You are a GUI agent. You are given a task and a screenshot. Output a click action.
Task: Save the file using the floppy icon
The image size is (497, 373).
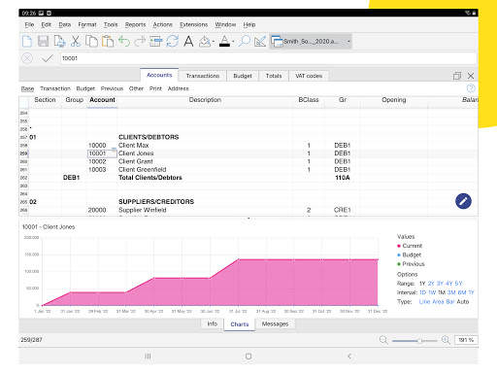[x=43, y=42]
